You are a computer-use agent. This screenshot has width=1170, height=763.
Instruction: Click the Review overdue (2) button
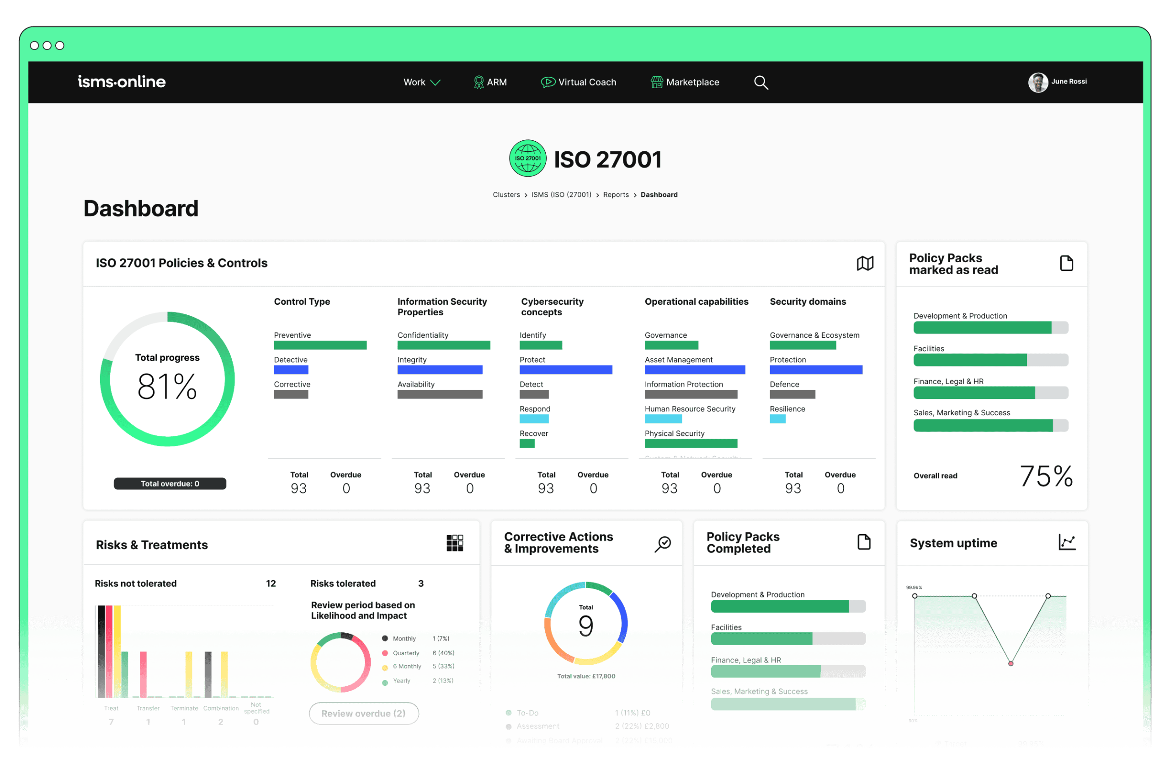click(x=364, y=713)
